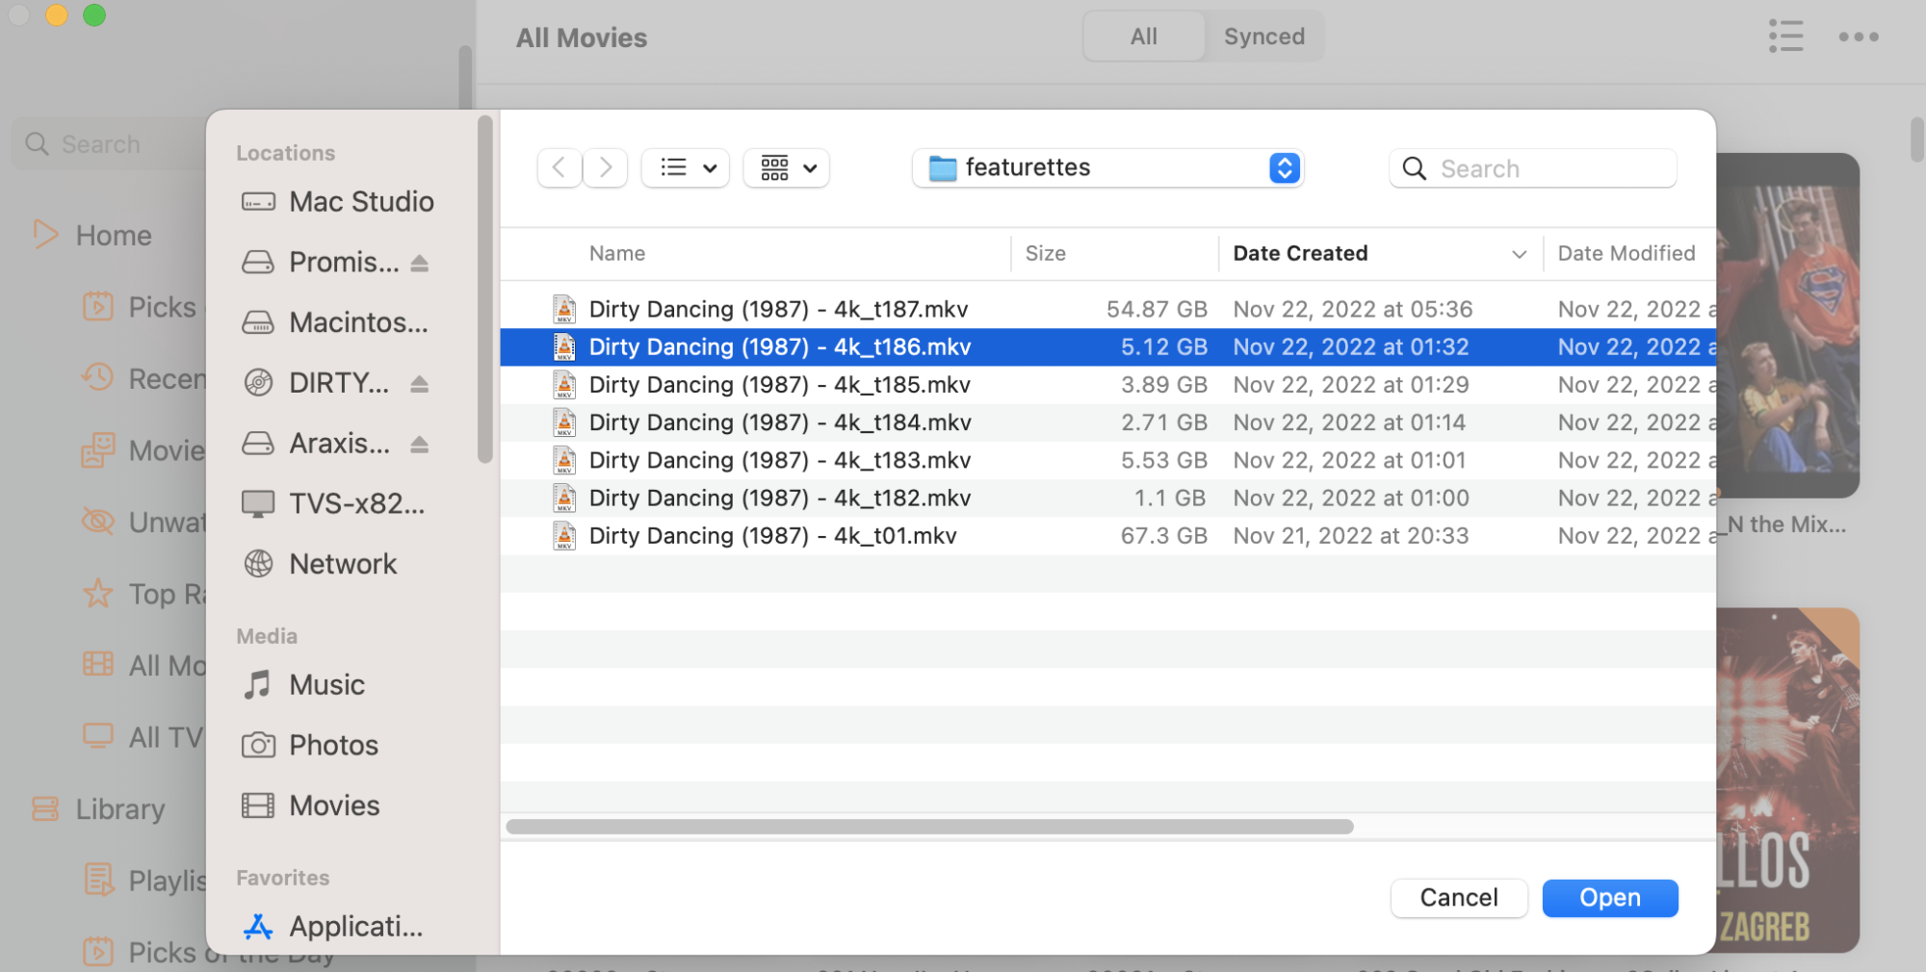The width and height of the screenshot is (1926, 972).
Task: Click the Music note icon
Action: coord(257,685)
